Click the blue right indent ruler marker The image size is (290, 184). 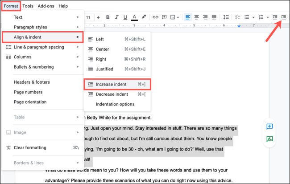coord(239,26)
